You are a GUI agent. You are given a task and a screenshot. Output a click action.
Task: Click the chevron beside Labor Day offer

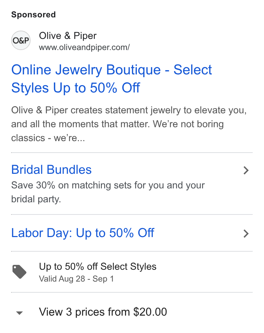click(x=246, y=234)
